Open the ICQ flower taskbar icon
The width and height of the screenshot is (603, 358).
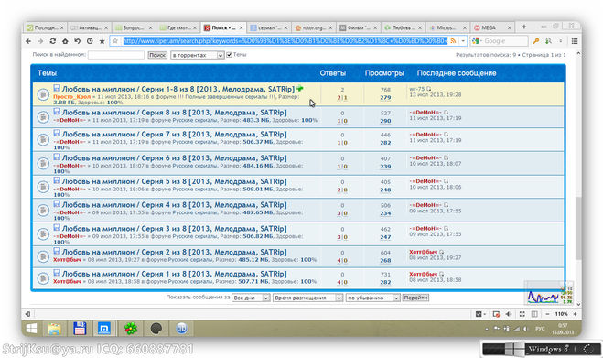click(x=131, y=329)
